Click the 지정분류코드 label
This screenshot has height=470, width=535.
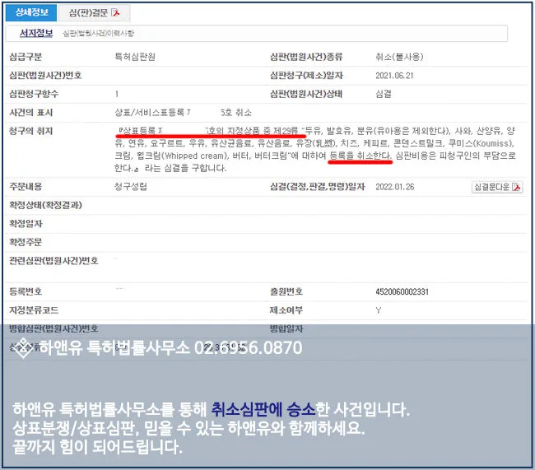pos(34,310)
